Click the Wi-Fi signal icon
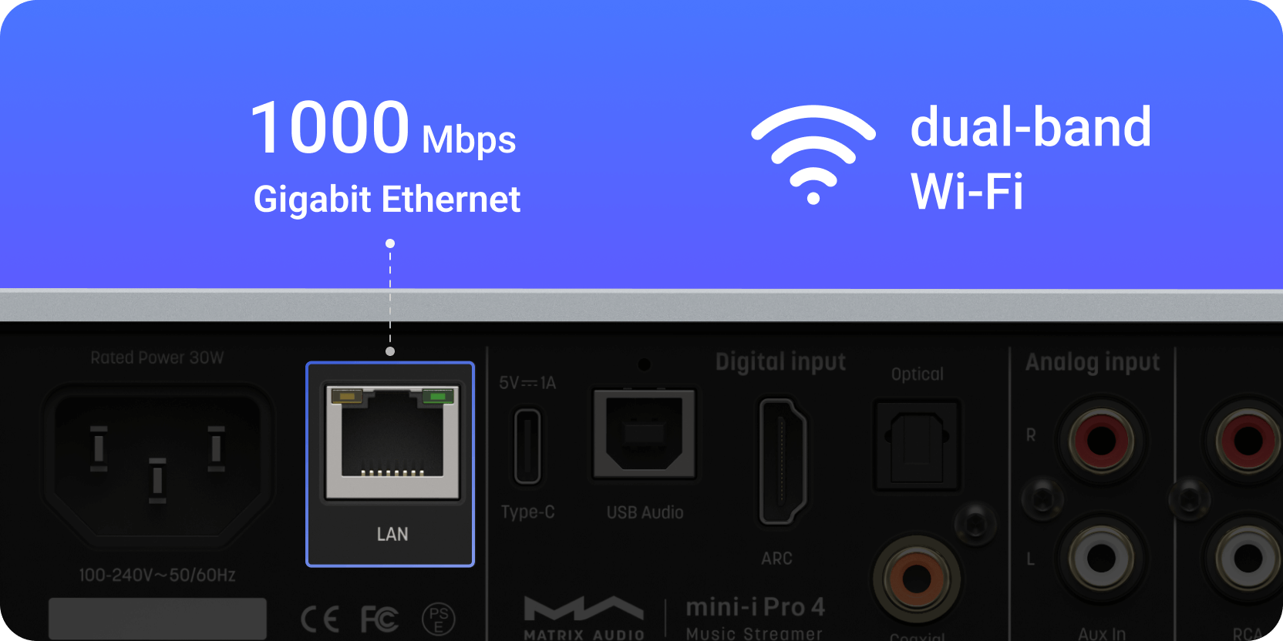Screen dimensions: 1283x641 pyautogui.click(x=813, y=155)
